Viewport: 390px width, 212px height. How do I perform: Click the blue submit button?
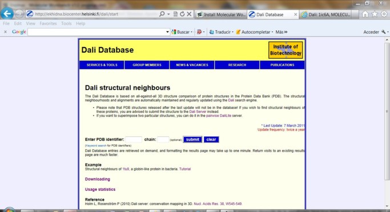pos(192,140)
